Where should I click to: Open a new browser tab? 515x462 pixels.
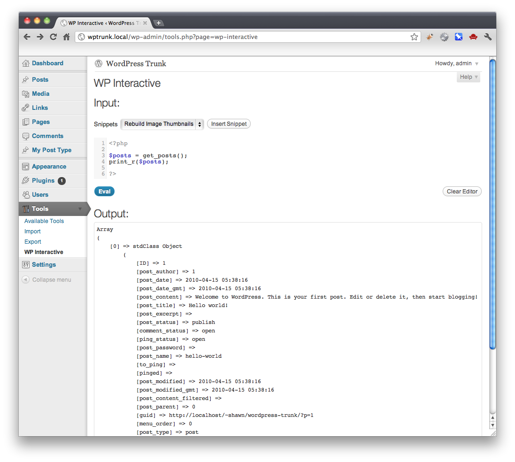pyautogui.click(x=159, y=23)
